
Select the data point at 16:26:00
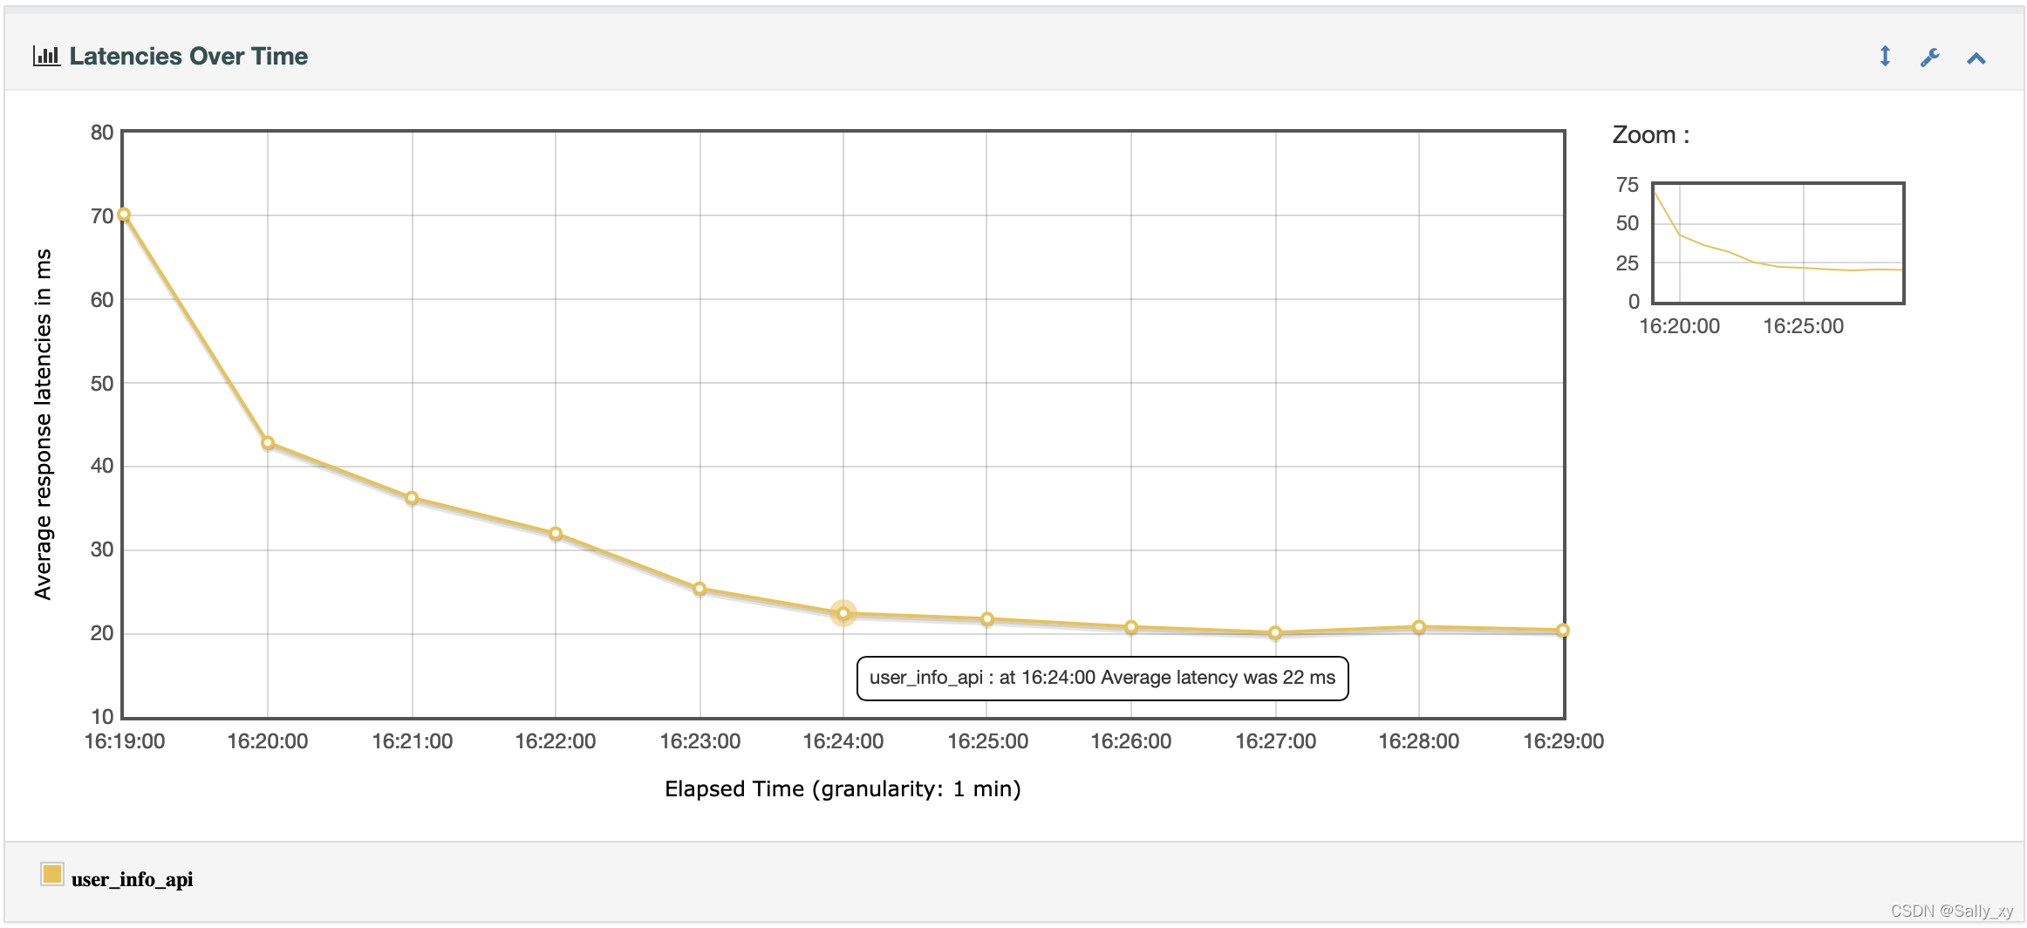coord(1131,627)
